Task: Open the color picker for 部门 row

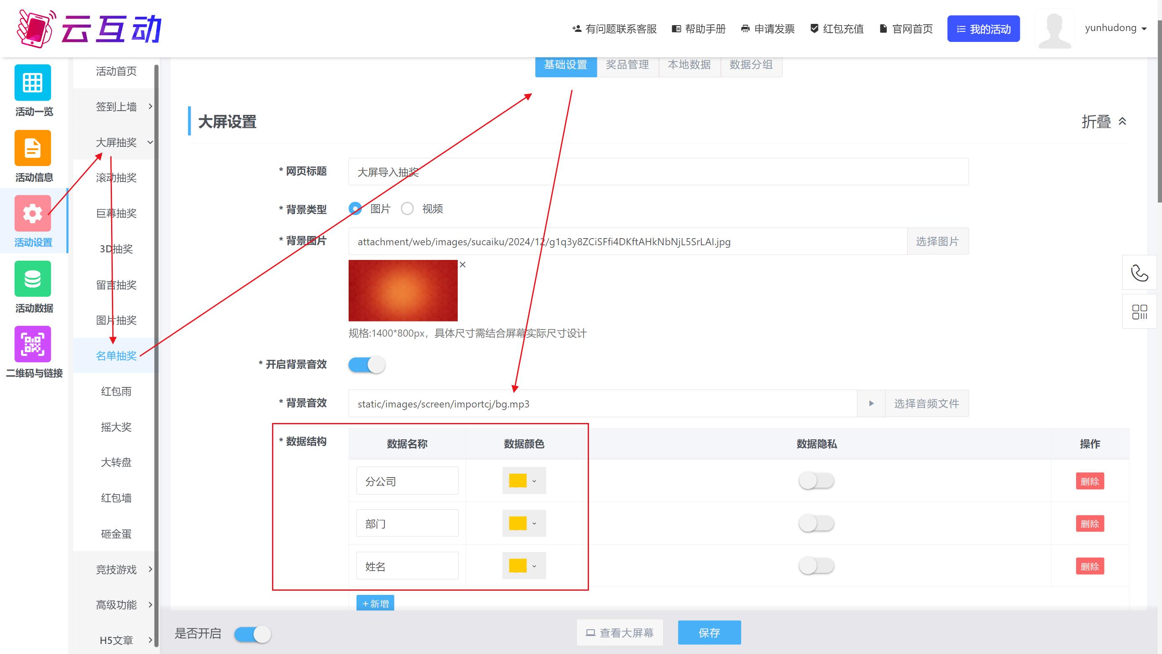Action: coord(524,524)
